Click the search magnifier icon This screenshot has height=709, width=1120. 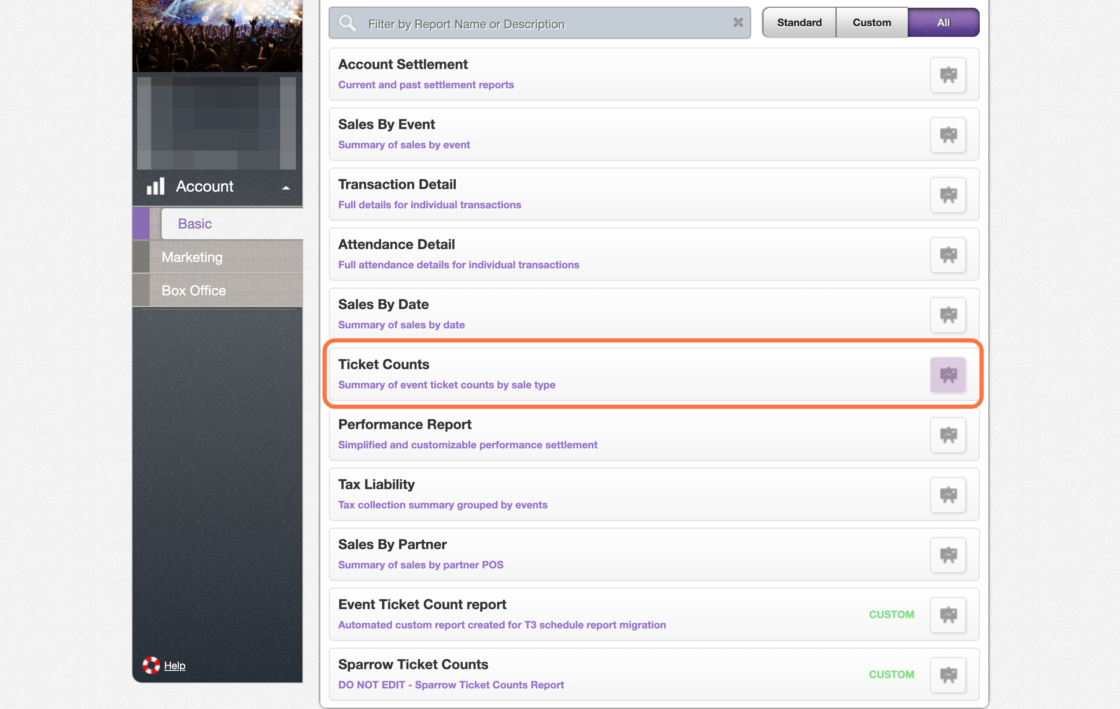point(347,23)
